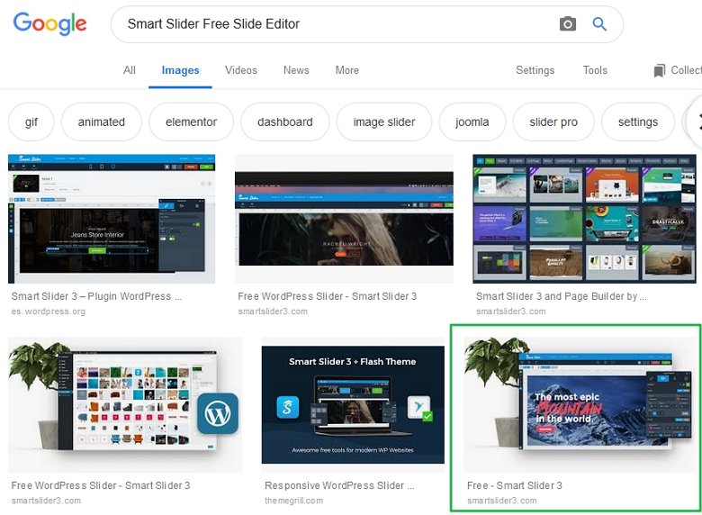Viewport: 702px width, 515px height.
Task: Visit the es.wordpress.org source link
Action: point(49,312)
